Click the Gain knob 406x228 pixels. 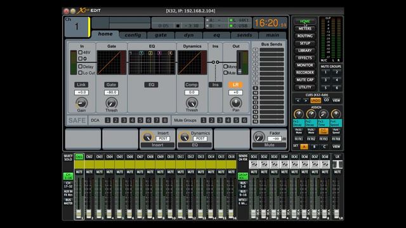(81, 103)
